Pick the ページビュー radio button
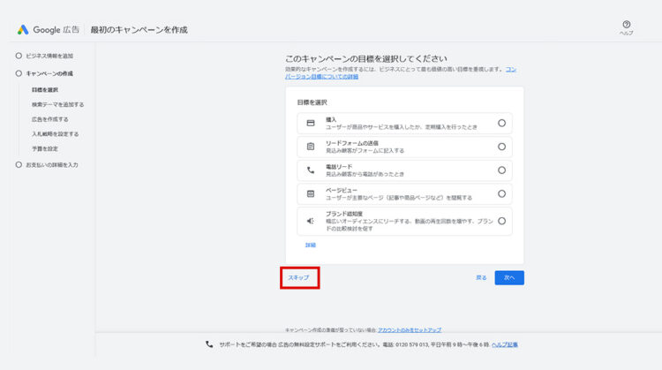The image size is (662, 370). click(501, 193)
